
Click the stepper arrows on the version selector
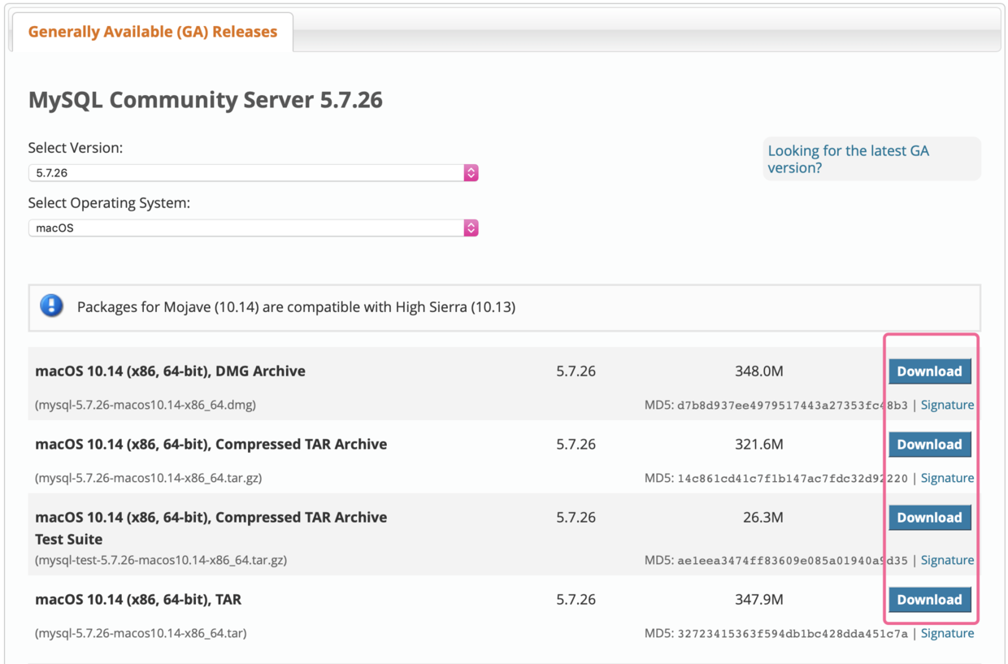[x=471, y=172]
